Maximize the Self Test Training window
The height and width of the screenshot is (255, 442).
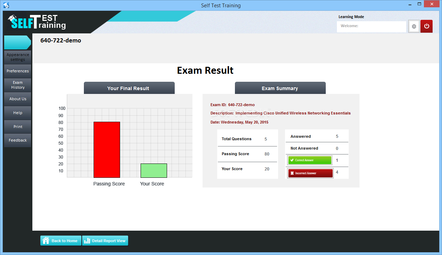(419, 4)
